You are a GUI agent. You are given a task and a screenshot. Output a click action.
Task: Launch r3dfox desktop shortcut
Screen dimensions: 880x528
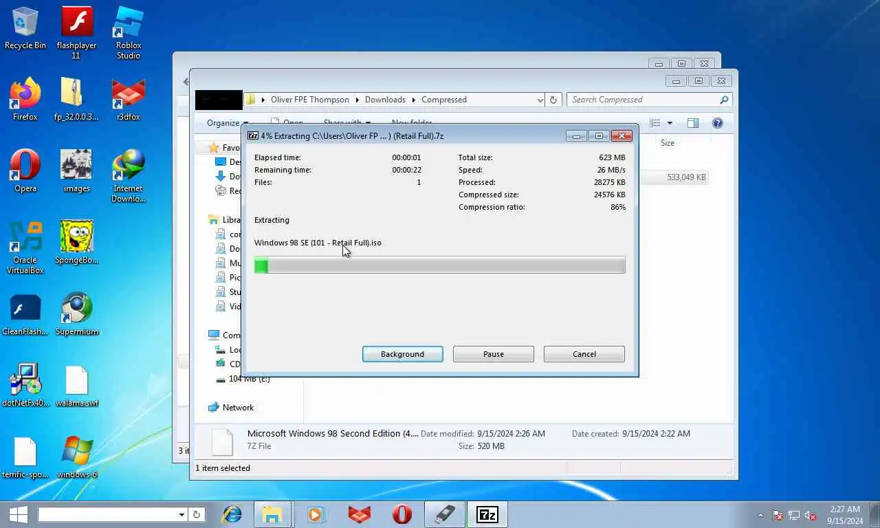coord(129,100)
